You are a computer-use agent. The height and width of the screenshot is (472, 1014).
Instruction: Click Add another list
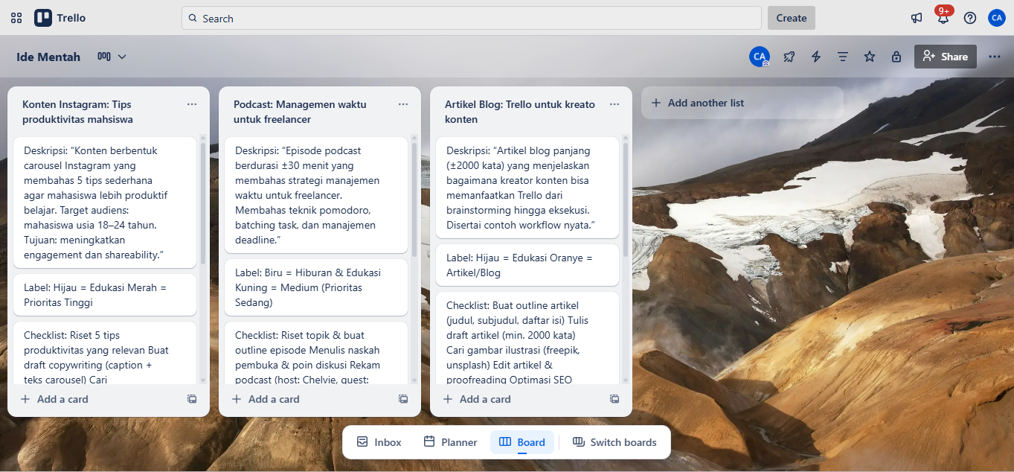[742, 103]
